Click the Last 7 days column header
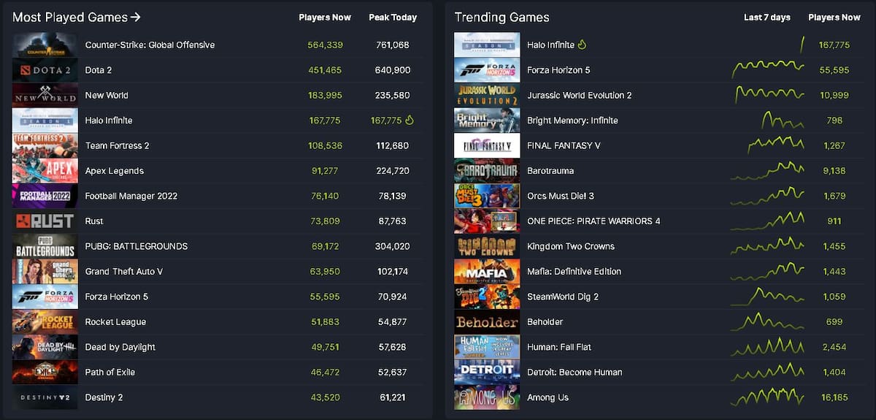The height and width of the screenshot is (420, 876). 767,18
